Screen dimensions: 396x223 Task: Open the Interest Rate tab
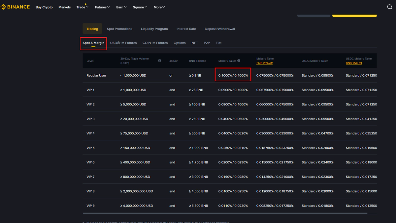(x=186, y=29)
